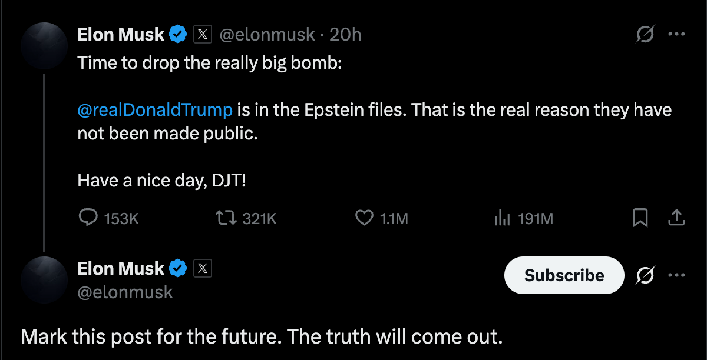Repost the tweet with 321K reposts

(x=225, y=219)
